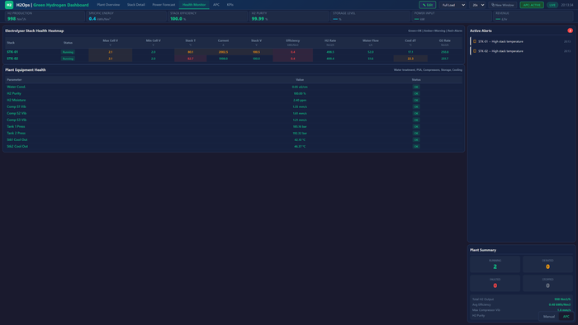Open the KPIs tab
The height and width of the screenshot is (325, 578).
tap(230, 5)
